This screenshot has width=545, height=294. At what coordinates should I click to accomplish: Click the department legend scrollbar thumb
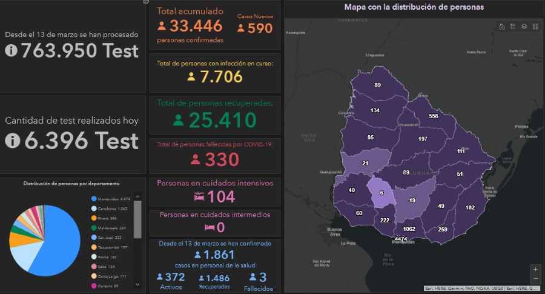[x=137, y=219]
